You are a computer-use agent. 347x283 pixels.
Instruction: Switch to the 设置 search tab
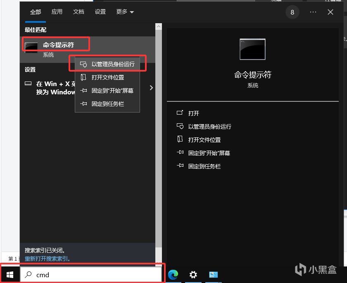point(100,12)
